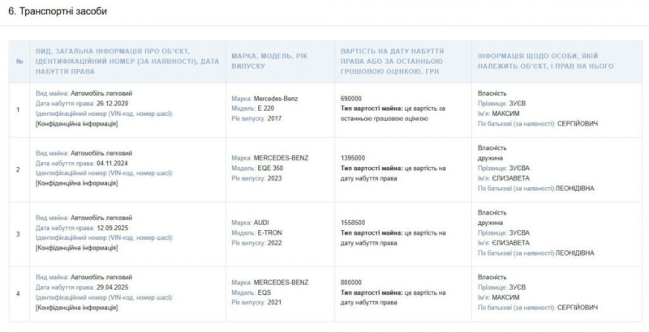
Task: Select the model EQE 350 entry
Action: click(x=272, y=168)
